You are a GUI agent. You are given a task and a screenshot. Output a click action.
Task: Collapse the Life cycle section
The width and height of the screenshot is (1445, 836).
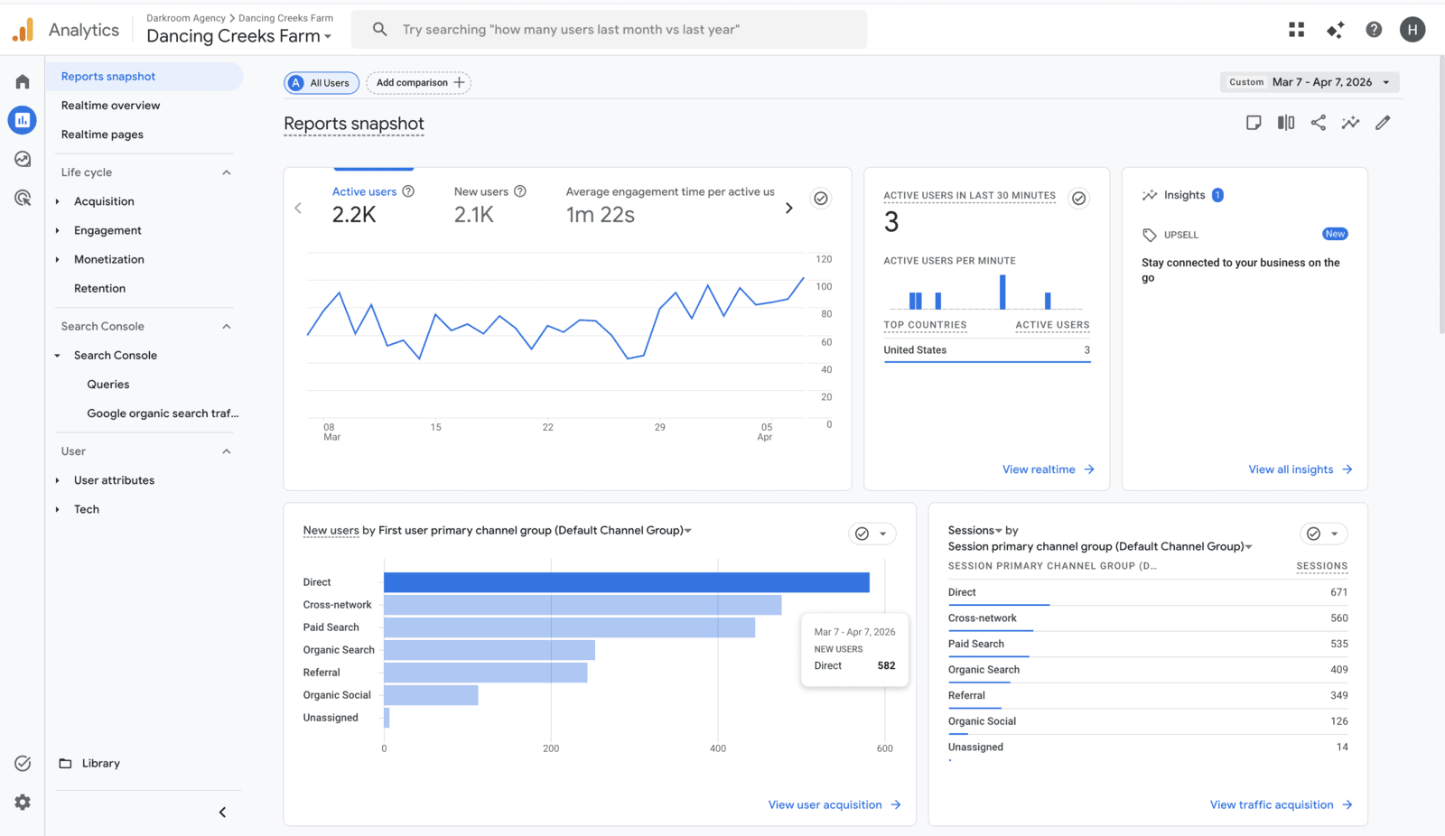click(x=227, y=172)
